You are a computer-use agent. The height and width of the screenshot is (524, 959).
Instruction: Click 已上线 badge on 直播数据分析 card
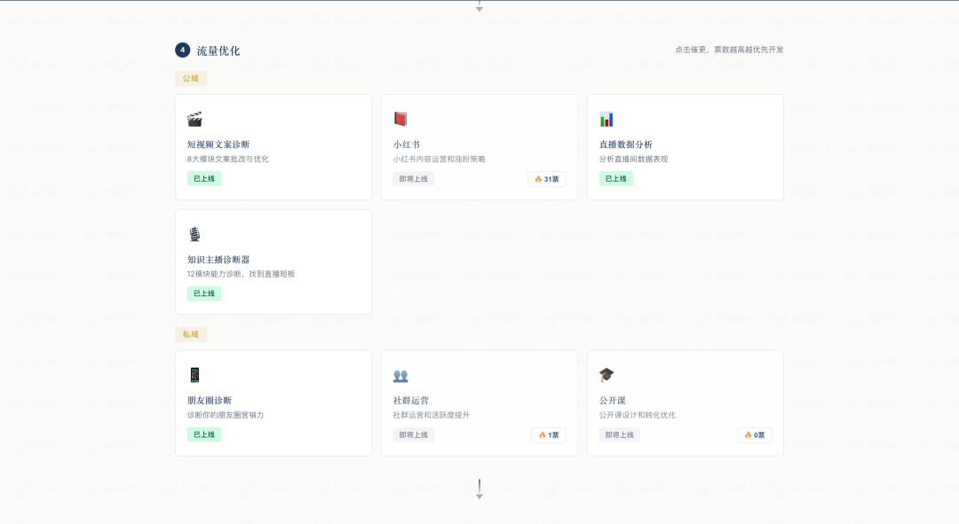pyautogui.click(x=616, y=178)
